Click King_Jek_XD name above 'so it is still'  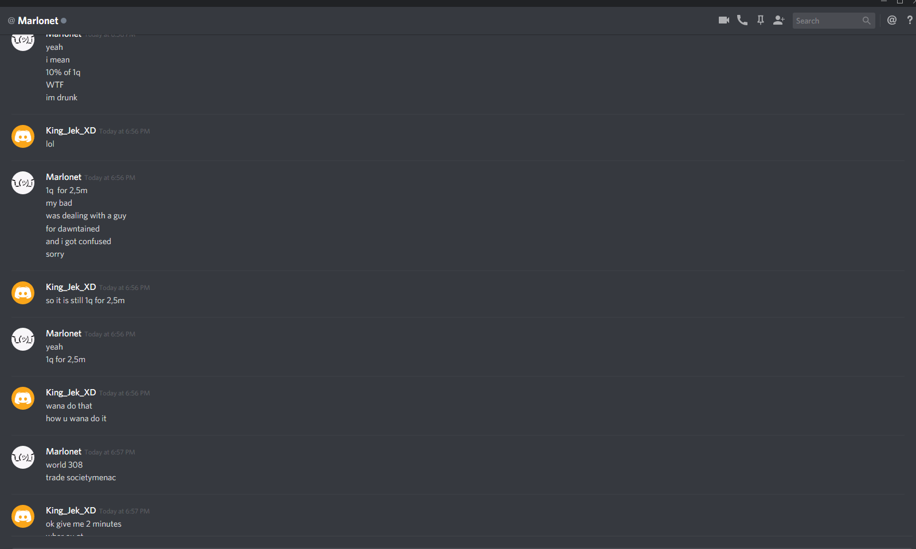point(71,287)
